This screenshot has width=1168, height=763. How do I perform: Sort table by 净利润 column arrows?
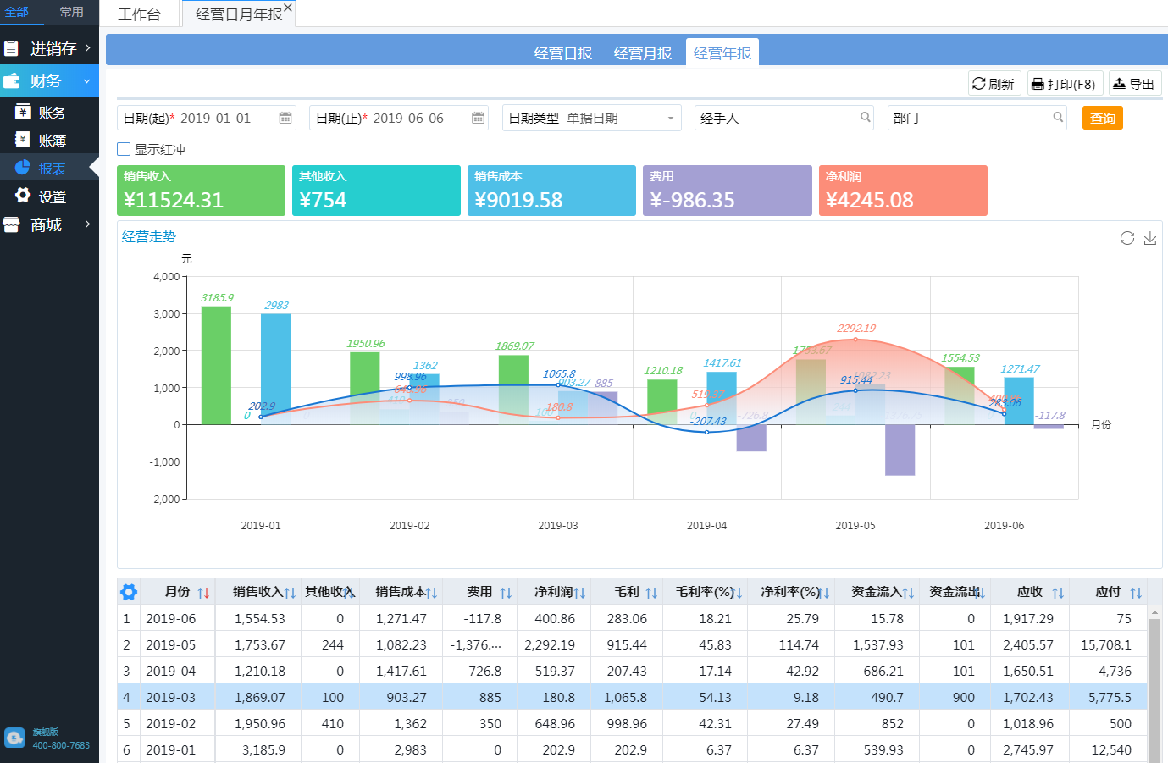[579, 593]
